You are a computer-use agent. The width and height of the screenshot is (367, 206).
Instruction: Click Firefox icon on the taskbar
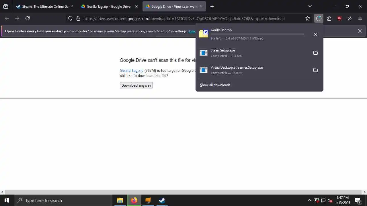134,200
